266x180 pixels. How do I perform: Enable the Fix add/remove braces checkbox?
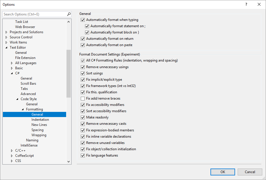click(83, 98)
